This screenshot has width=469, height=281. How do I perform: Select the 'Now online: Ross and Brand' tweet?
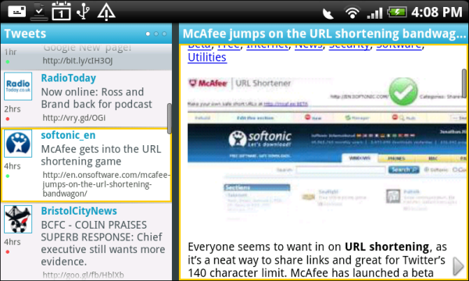[97, 98]
